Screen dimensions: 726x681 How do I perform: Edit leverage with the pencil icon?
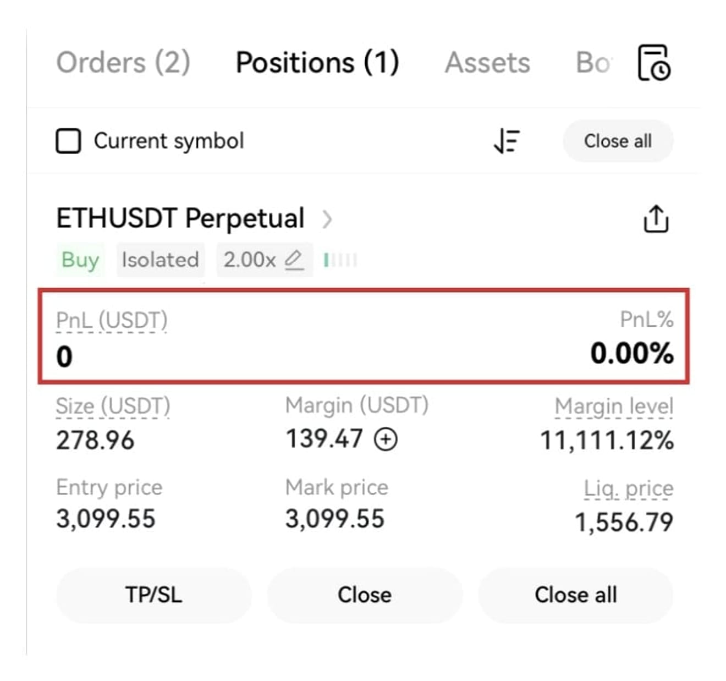coord(294,259)
